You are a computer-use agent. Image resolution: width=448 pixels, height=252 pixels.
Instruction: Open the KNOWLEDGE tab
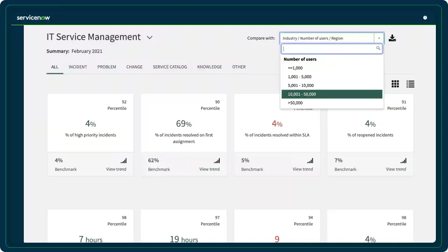pyautogui.click(x=210, y=67)
